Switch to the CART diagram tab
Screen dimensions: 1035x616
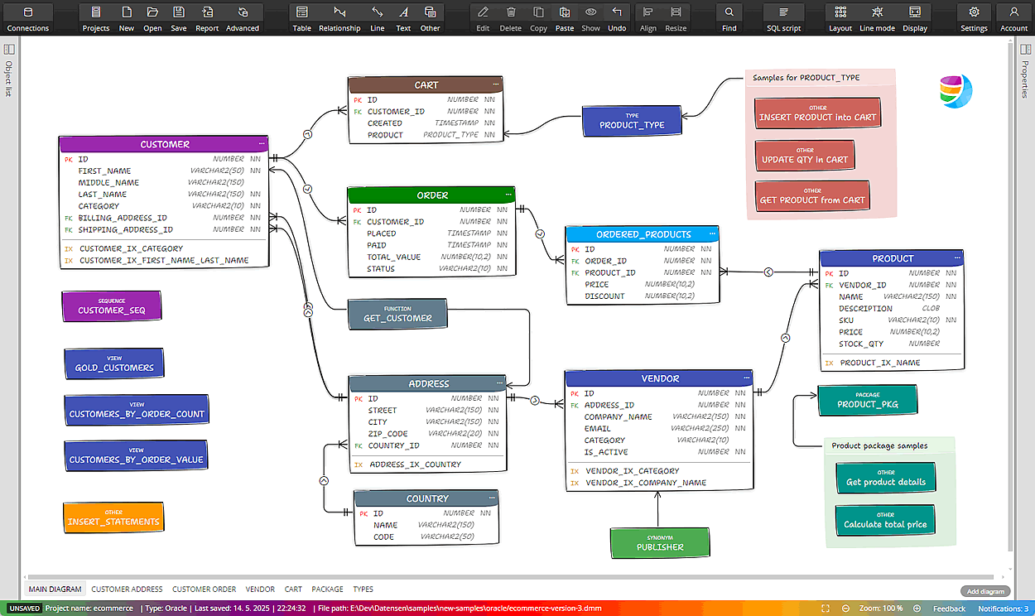pyautogui.click(x=293, y=590)
